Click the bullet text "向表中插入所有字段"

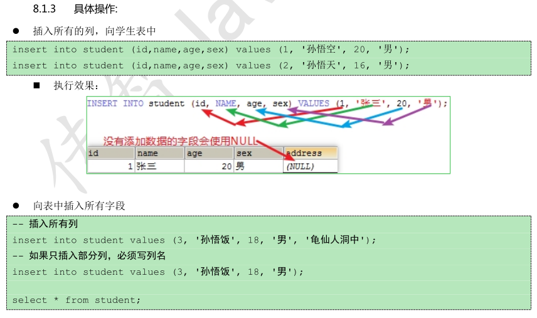click(x=79, y=206)
